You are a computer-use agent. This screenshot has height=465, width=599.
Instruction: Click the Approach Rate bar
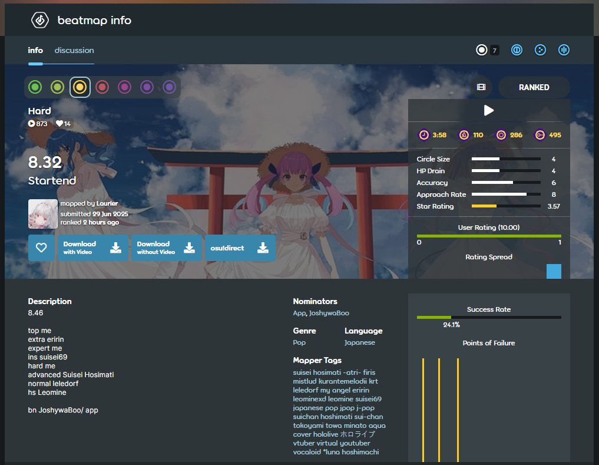pos(506,194)
